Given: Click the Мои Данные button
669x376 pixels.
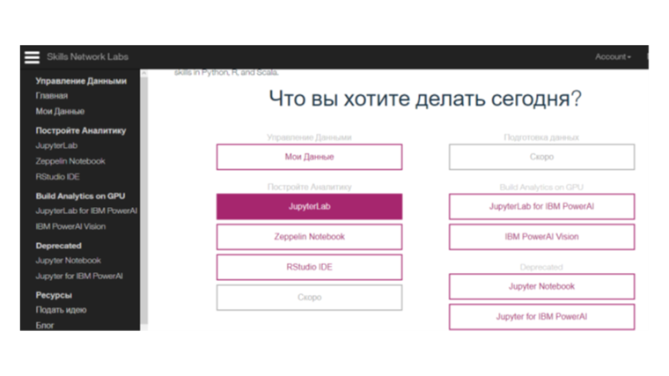Looking at the screenshot, I should coord(309,157).
